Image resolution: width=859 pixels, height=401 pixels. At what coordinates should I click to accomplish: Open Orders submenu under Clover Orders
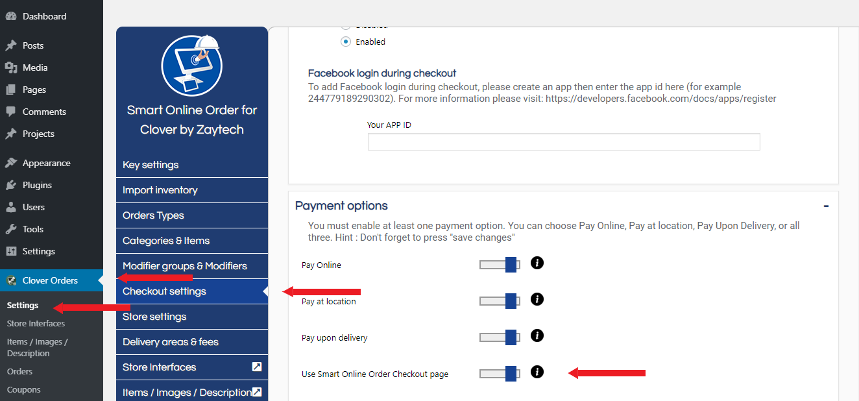point(19,371)
